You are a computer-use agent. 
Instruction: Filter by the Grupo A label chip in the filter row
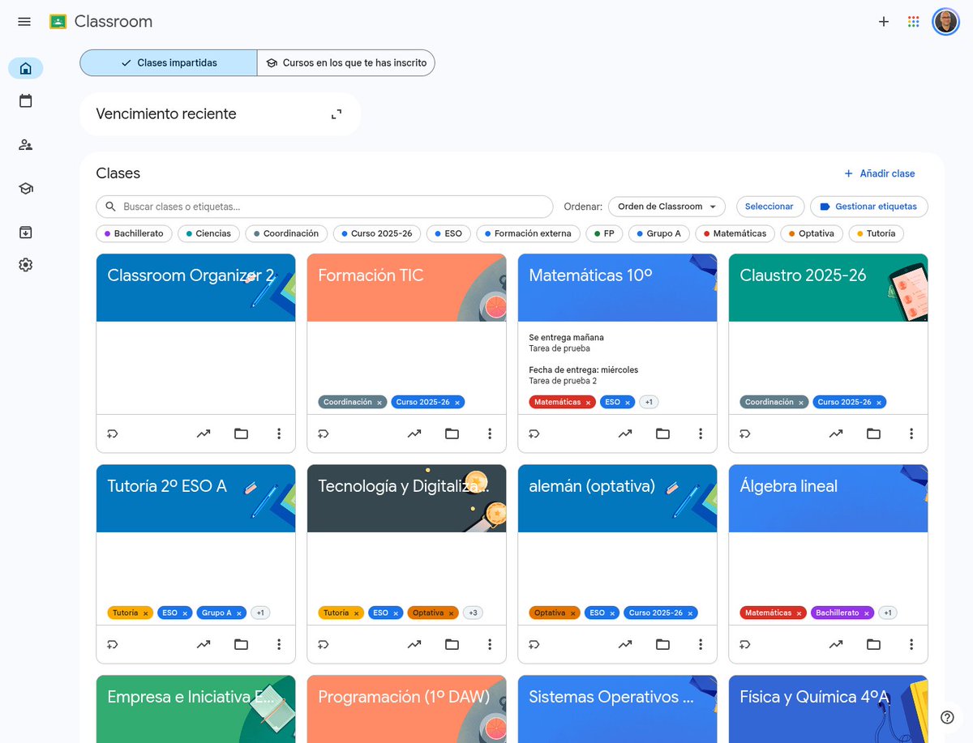click(x=659, y=233)
